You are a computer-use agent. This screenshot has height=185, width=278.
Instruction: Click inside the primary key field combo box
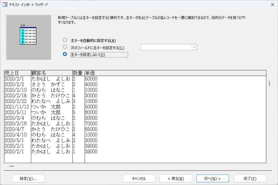point(166,47)
